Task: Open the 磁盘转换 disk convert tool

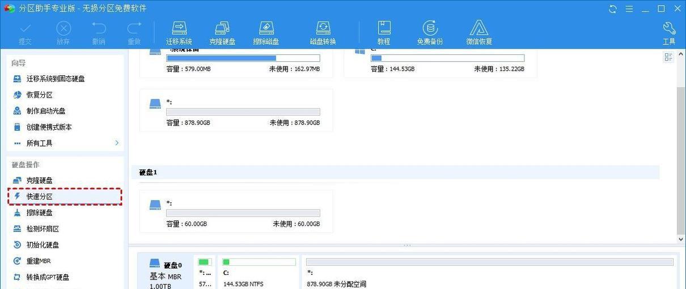Action: [x=323, y=33]
